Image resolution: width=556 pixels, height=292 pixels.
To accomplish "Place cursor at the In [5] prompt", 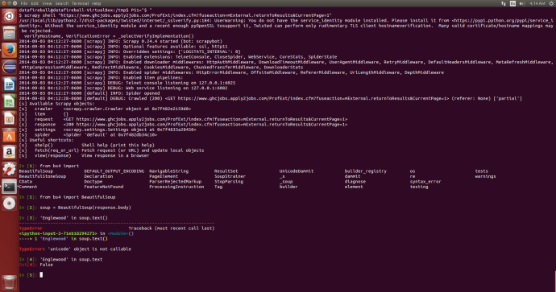I will point(41,274).
